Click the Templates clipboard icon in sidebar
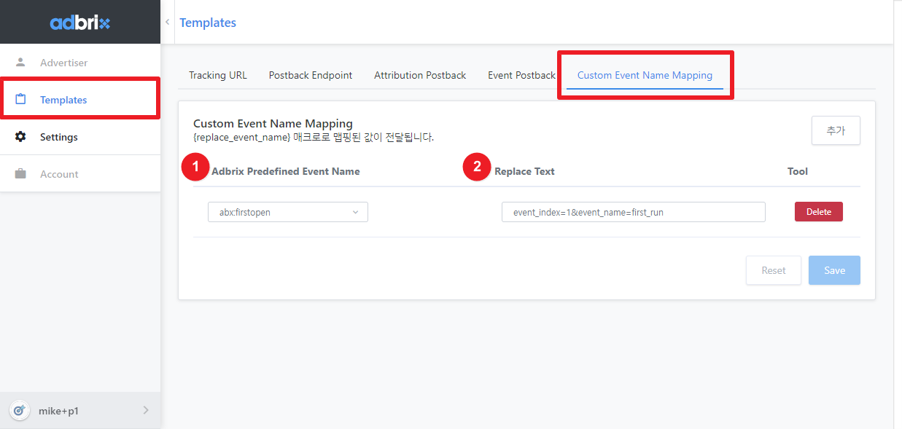902x429 pixels. 20,100
